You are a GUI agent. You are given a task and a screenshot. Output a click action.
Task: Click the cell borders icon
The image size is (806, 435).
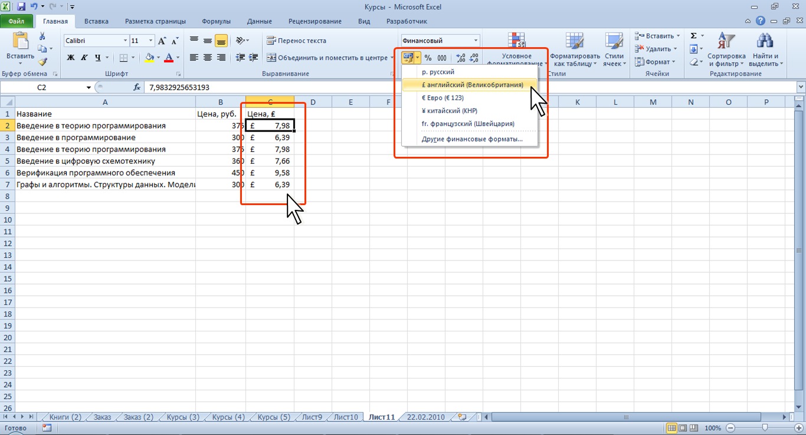123,58
